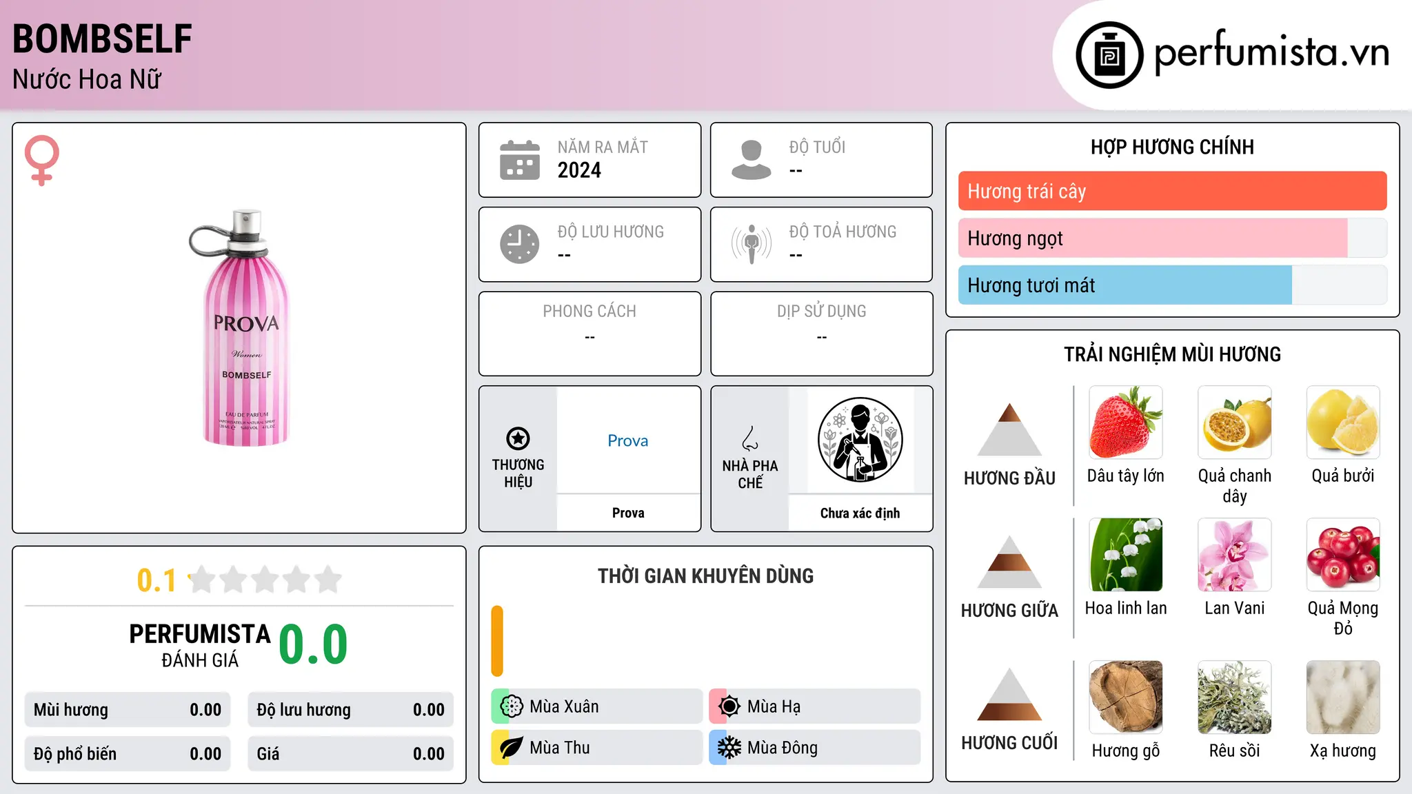Open the Hoa linh lan note image
The height and width of the screenshot is (794, 1412).
tap(1126, 555)
